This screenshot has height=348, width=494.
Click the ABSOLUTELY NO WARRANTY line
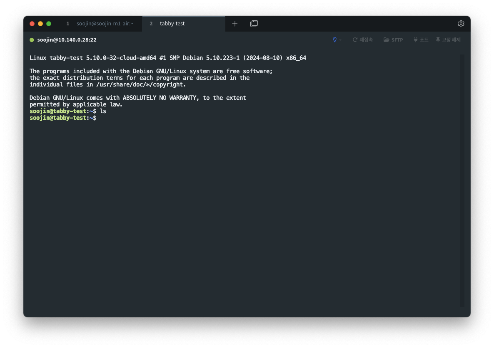[x=138, y=98]
